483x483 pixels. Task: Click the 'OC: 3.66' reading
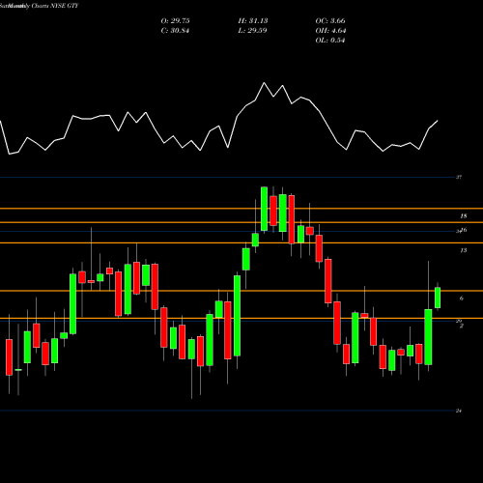coord(330,21)
